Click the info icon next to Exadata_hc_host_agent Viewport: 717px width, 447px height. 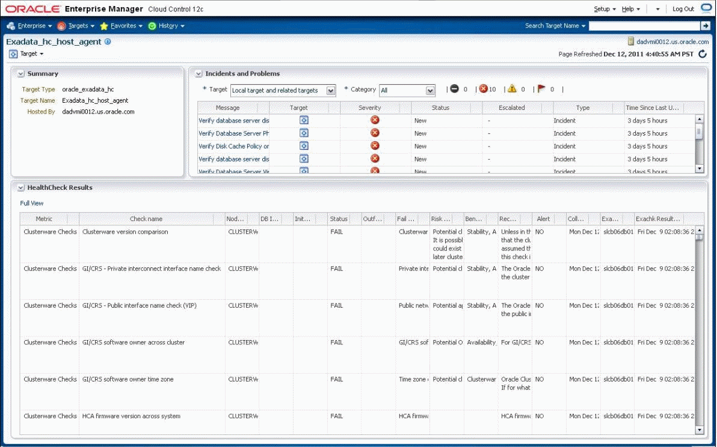click(108, 41)
